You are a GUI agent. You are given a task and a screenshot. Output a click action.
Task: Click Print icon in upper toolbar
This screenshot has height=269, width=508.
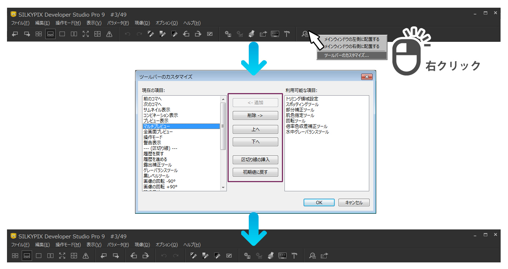pyautogui.click(x=251, y=34)
